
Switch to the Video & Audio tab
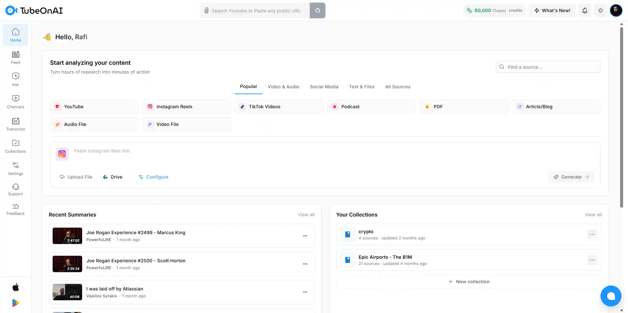(x=283, y=87)
